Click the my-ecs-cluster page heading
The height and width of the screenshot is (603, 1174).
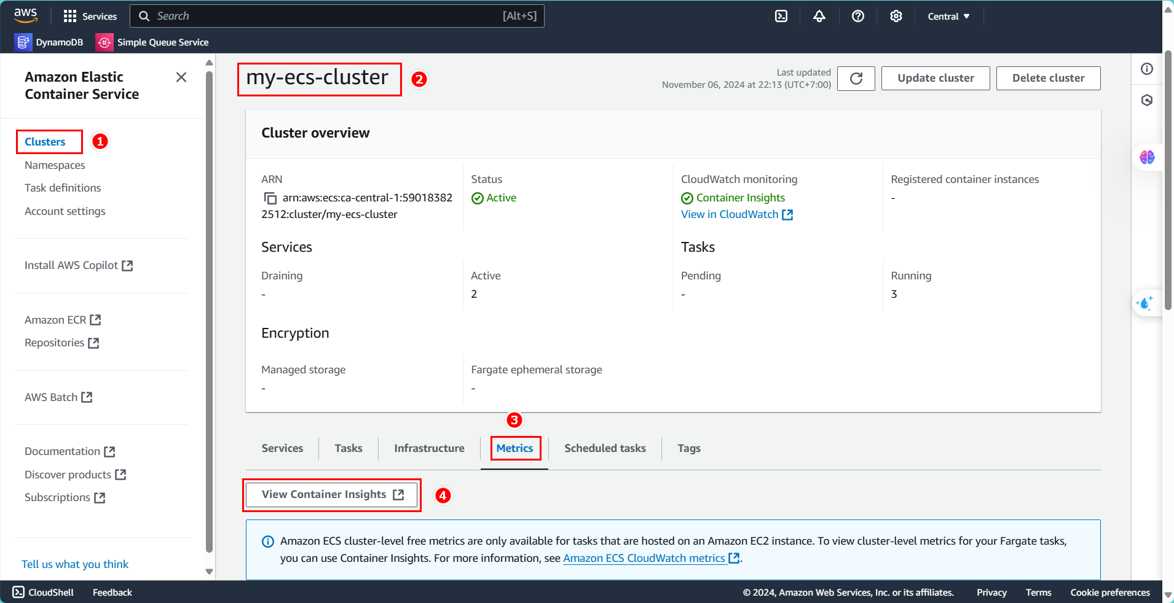click(317, 77)
